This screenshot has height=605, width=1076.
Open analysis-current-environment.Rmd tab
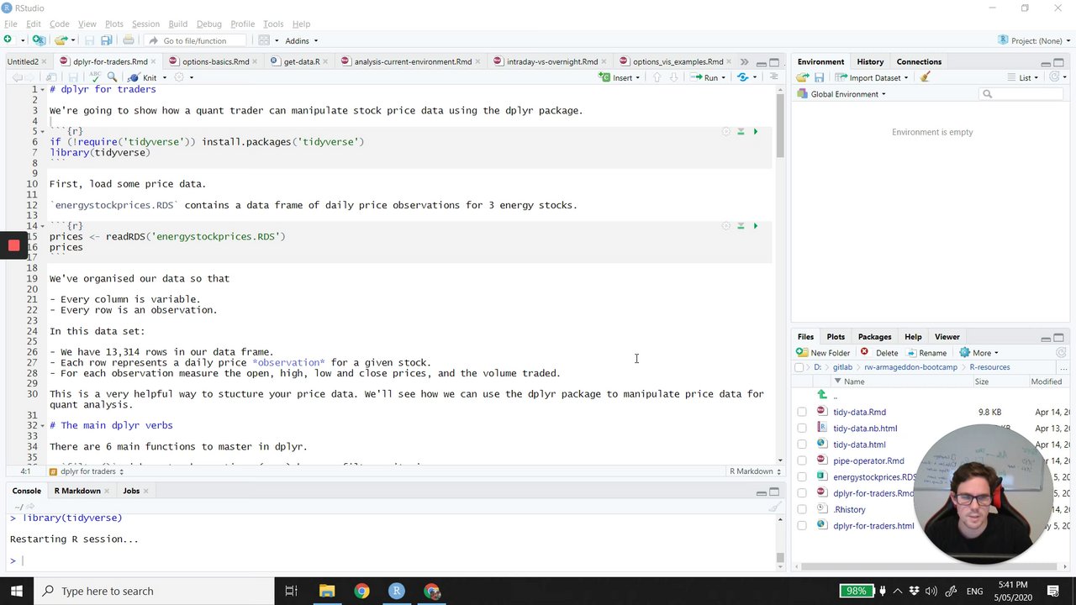(412, 61)
